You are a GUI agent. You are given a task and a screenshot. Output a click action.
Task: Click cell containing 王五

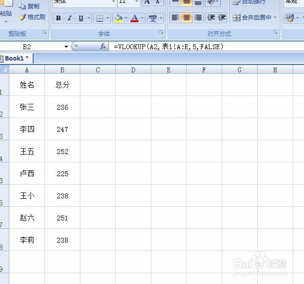tap(27, 151)
